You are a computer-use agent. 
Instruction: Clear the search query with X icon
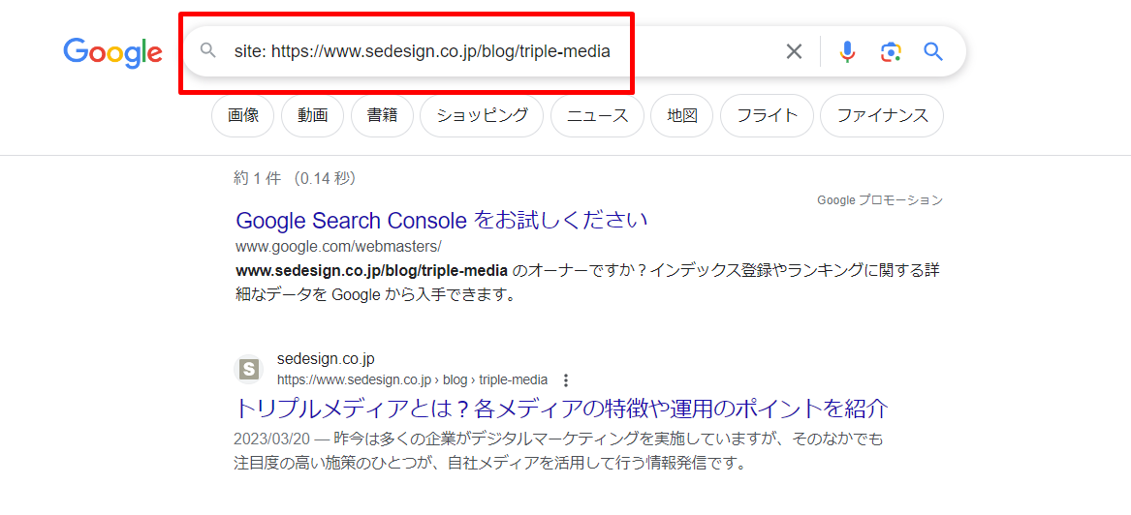point(794,51)
